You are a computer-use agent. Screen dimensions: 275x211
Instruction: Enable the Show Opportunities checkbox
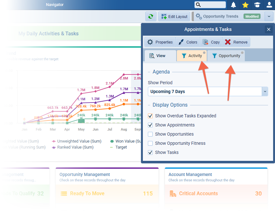[150, 134]
